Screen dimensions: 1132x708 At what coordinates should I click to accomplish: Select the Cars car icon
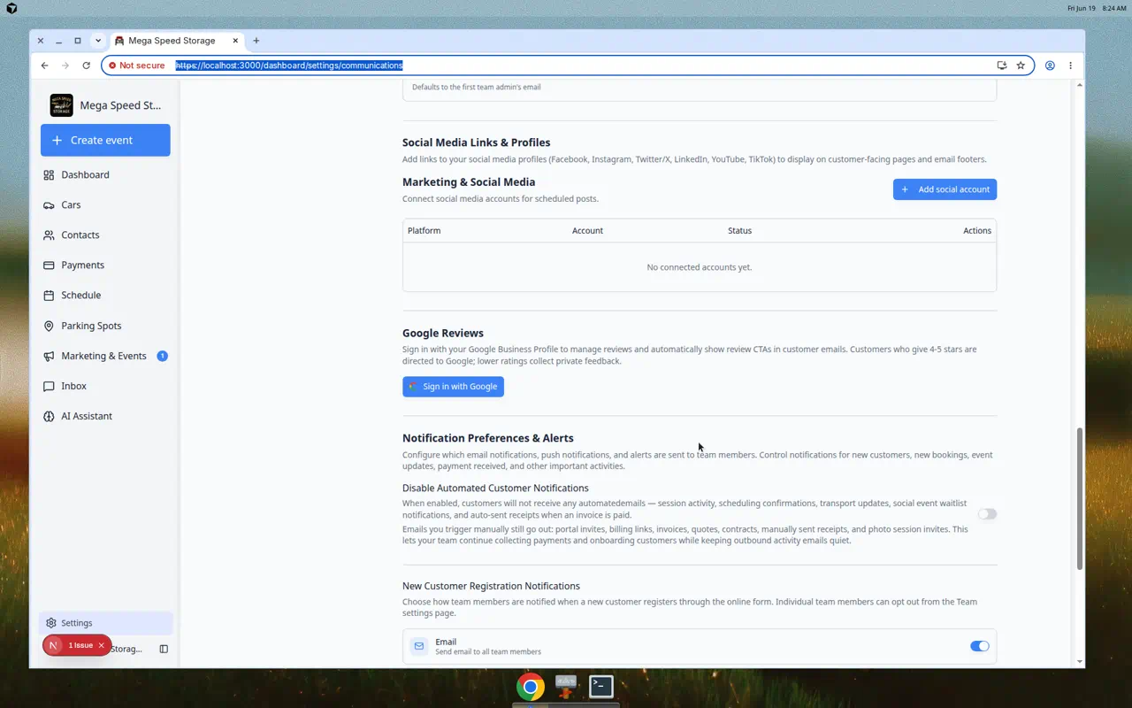(x=49, y=205)
